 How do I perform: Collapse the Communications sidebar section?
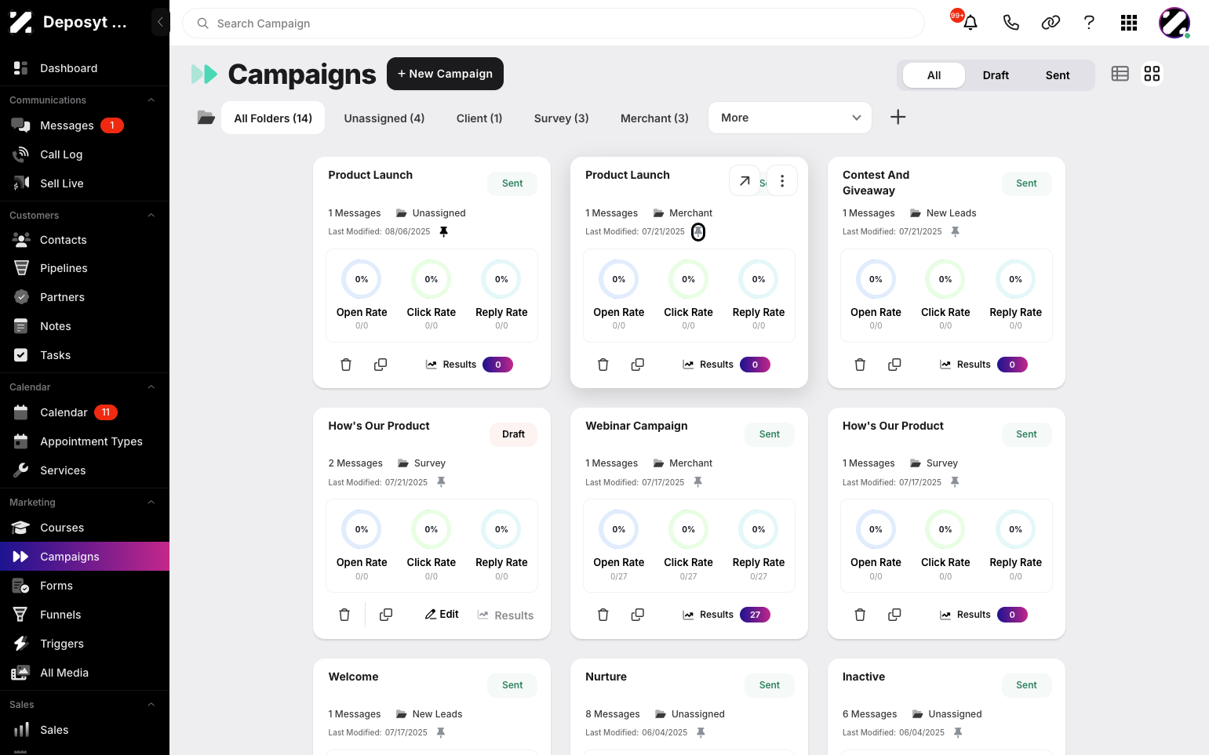click(x=151, y=100)
